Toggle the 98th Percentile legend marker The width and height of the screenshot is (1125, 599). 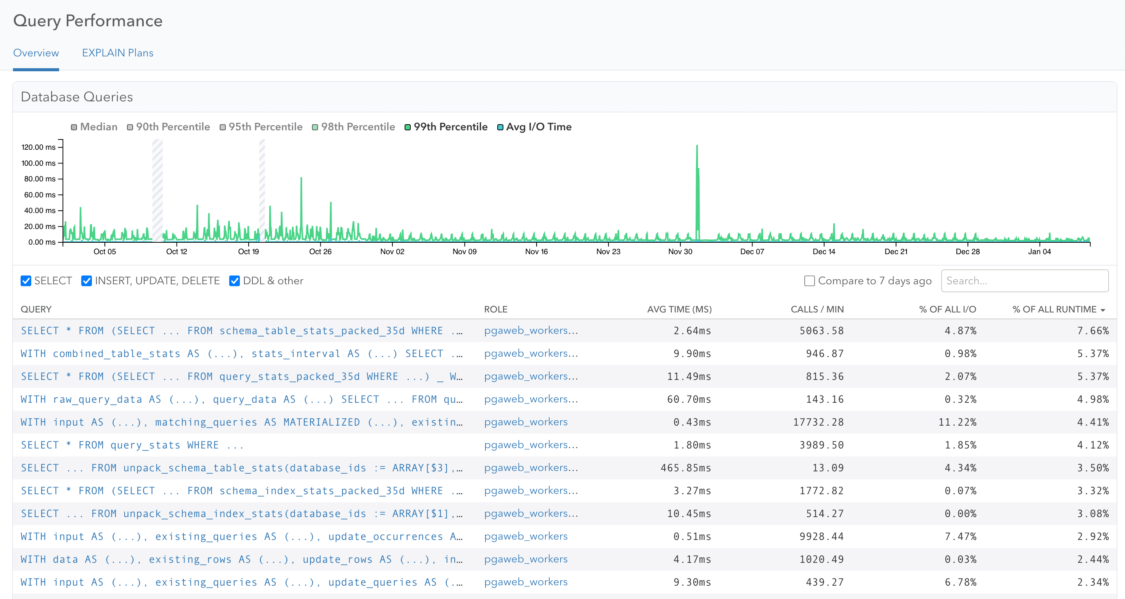(x=315, y=127)
